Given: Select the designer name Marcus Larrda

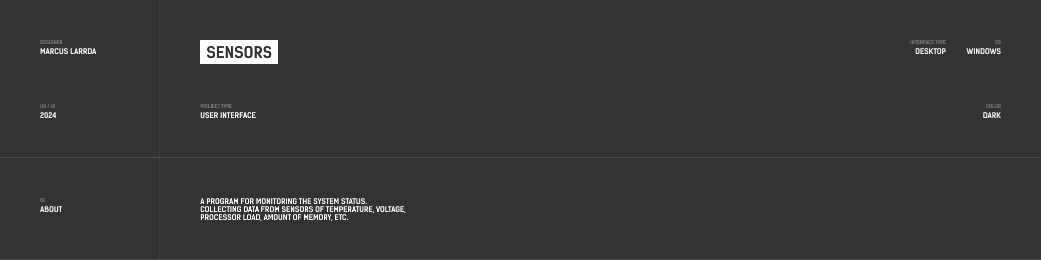Looking at the screenshot, I should (68, 51).
